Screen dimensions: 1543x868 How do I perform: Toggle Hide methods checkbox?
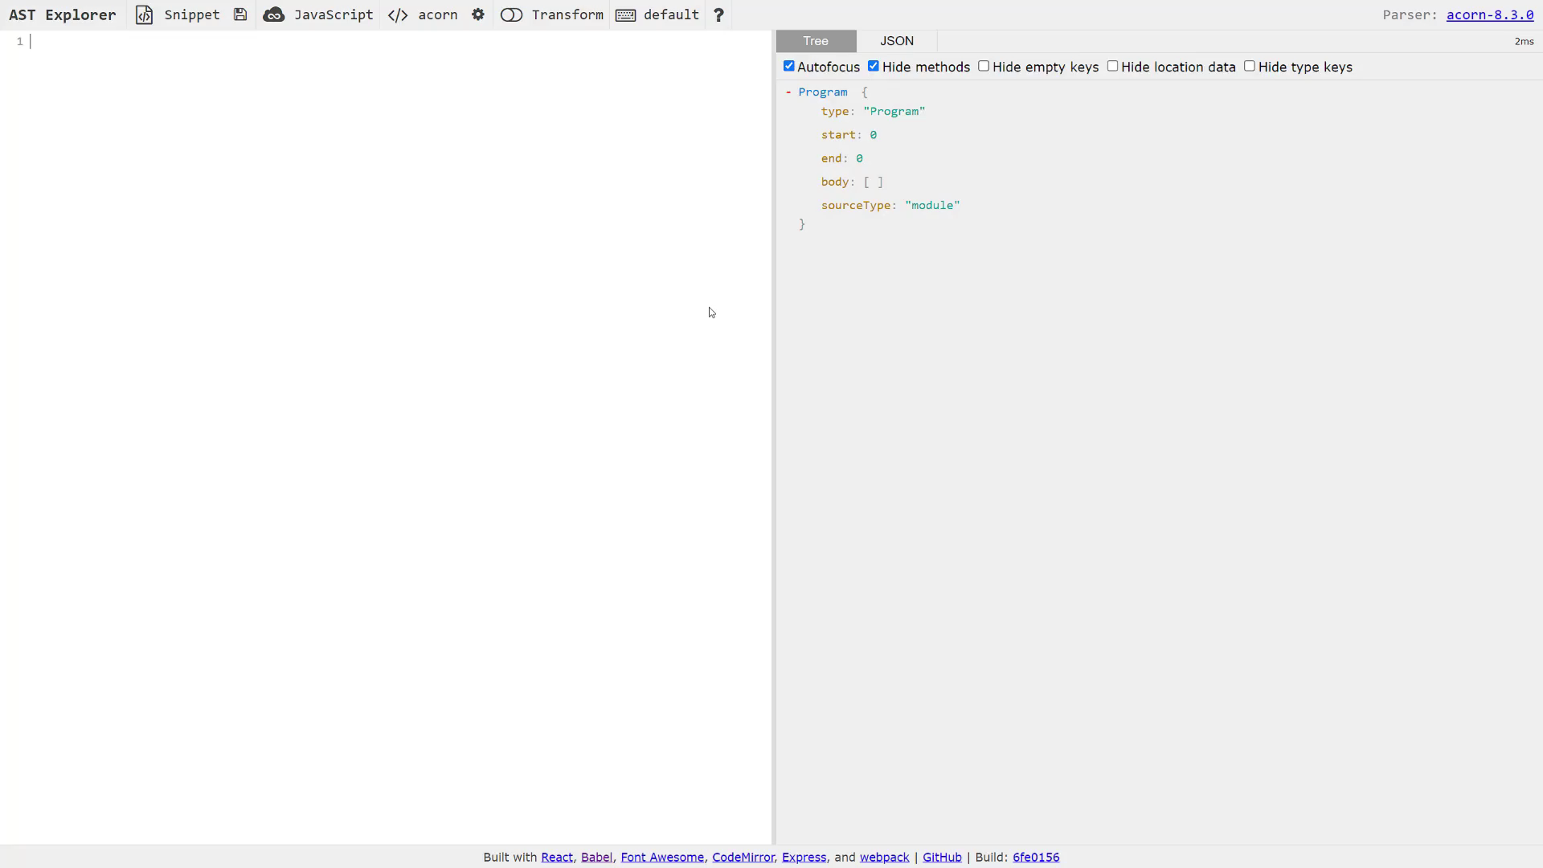874,66
